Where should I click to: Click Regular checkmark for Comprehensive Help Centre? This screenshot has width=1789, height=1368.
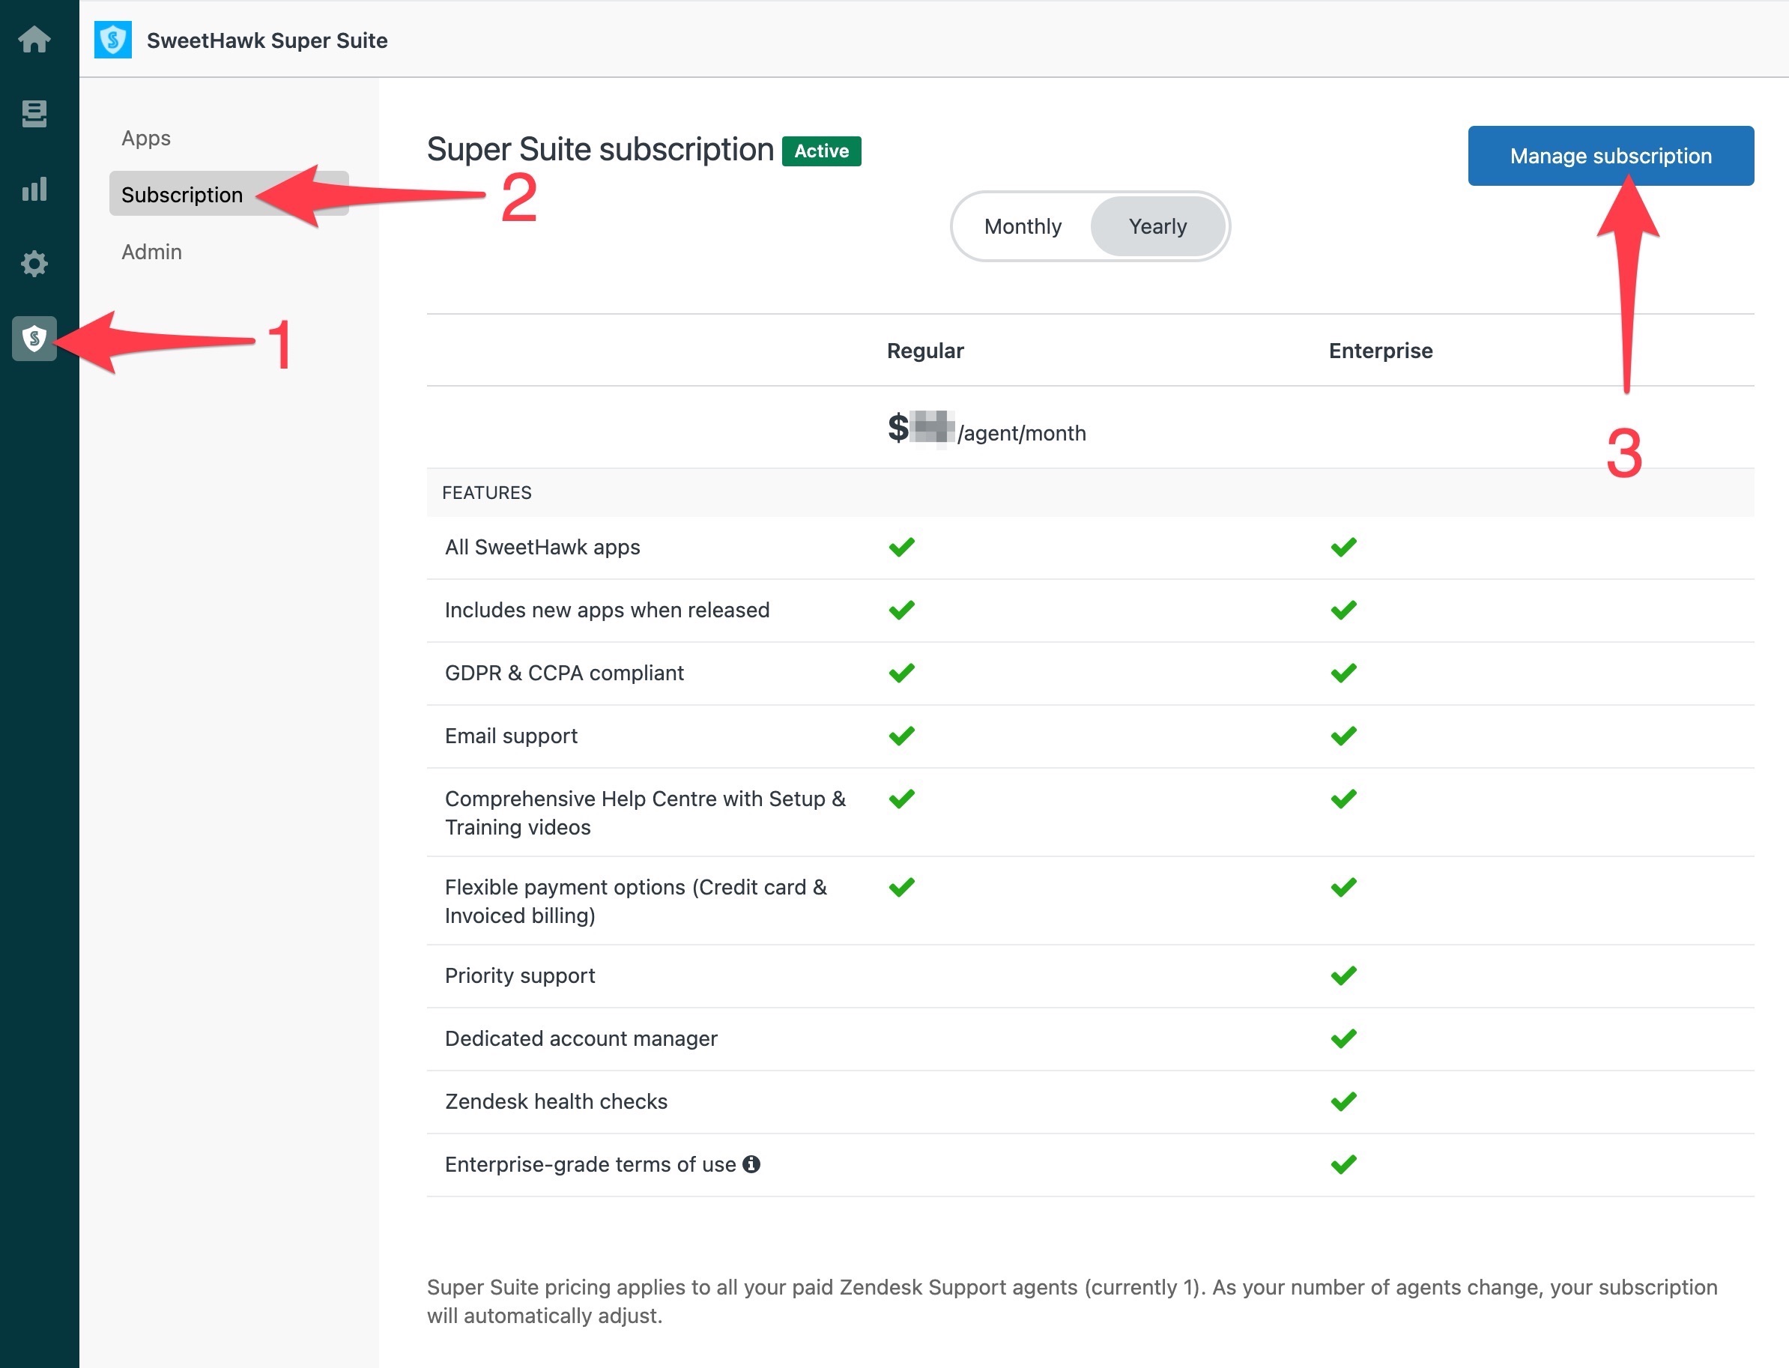(x=901, y=799)
